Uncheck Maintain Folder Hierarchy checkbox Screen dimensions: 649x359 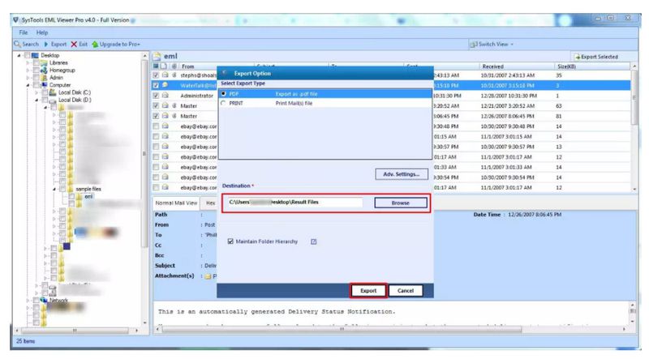coord(231,241)
